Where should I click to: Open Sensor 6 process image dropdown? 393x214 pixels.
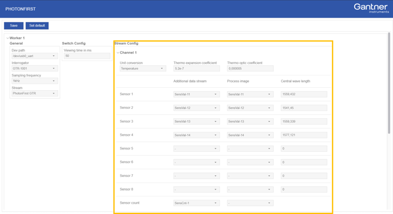pyautogui.click(x=250, y=162)
